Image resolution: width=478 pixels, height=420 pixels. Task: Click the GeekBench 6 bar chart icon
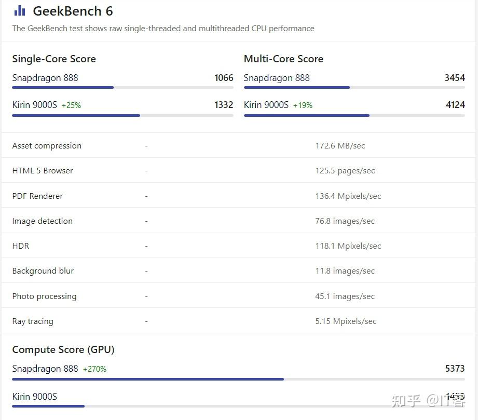(x=20, y=10)
